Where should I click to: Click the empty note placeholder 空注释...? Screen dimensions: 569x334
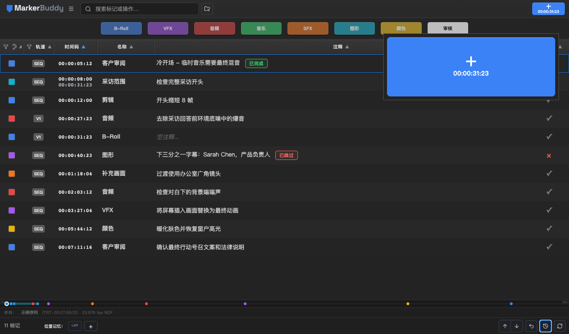[167, 137]
